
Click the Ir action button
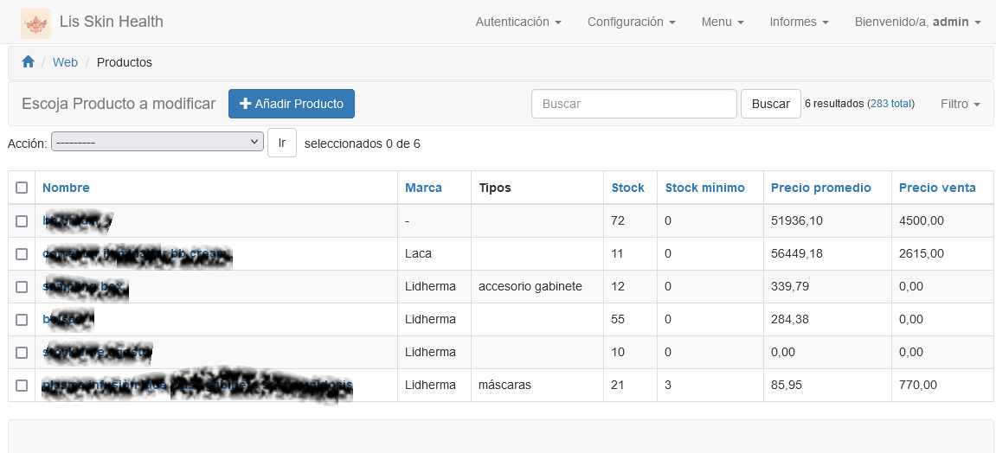(281, 143)
